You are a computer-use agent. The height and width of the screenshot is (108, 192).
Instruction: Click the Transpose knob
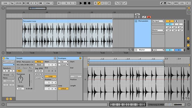(x=21, y=78)
